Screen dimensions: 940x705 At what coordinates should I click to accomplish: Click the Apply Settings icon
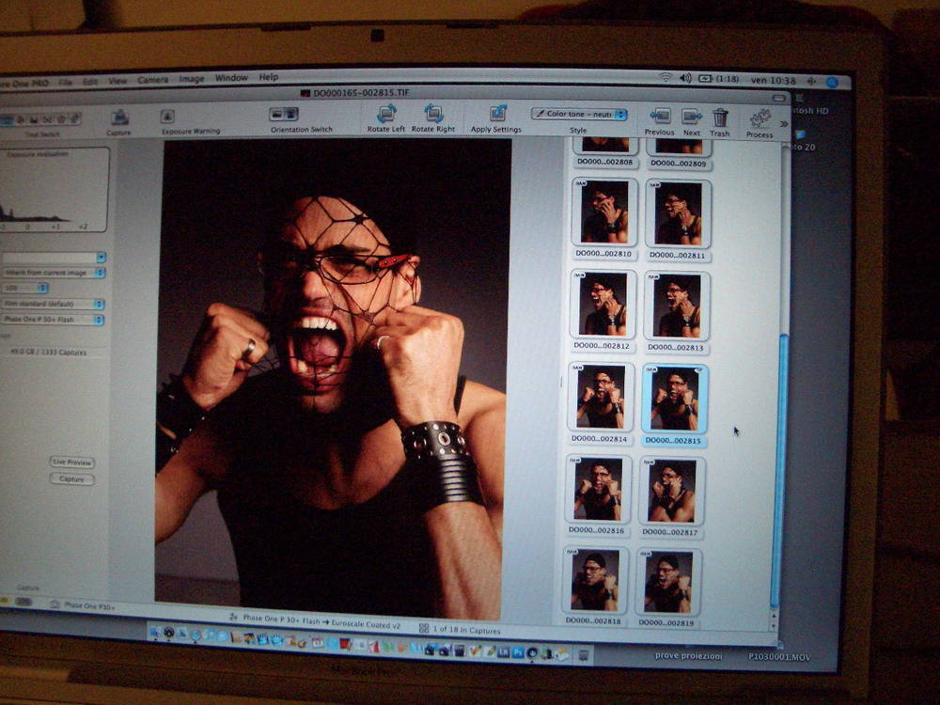(496, 115)
